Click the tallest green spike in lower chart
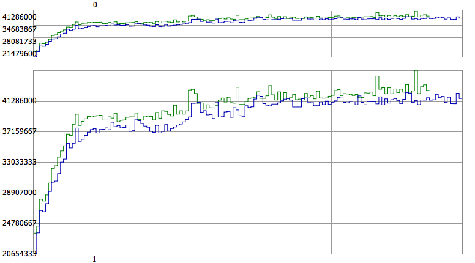This screenshot has height=263, width=475. coord(416,72)
